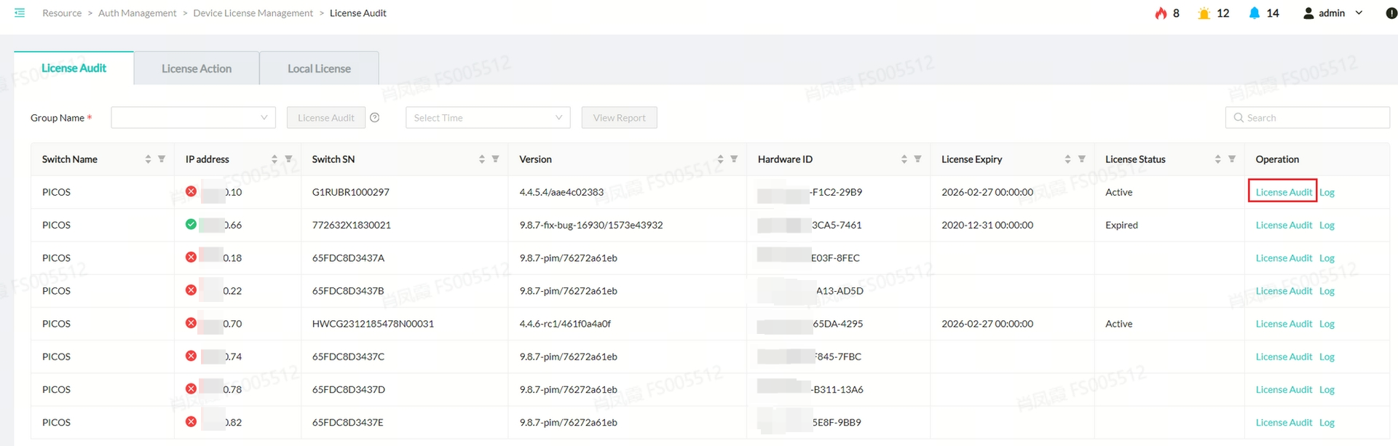Click the filter icon in Hardware ID column

(917, 159)
